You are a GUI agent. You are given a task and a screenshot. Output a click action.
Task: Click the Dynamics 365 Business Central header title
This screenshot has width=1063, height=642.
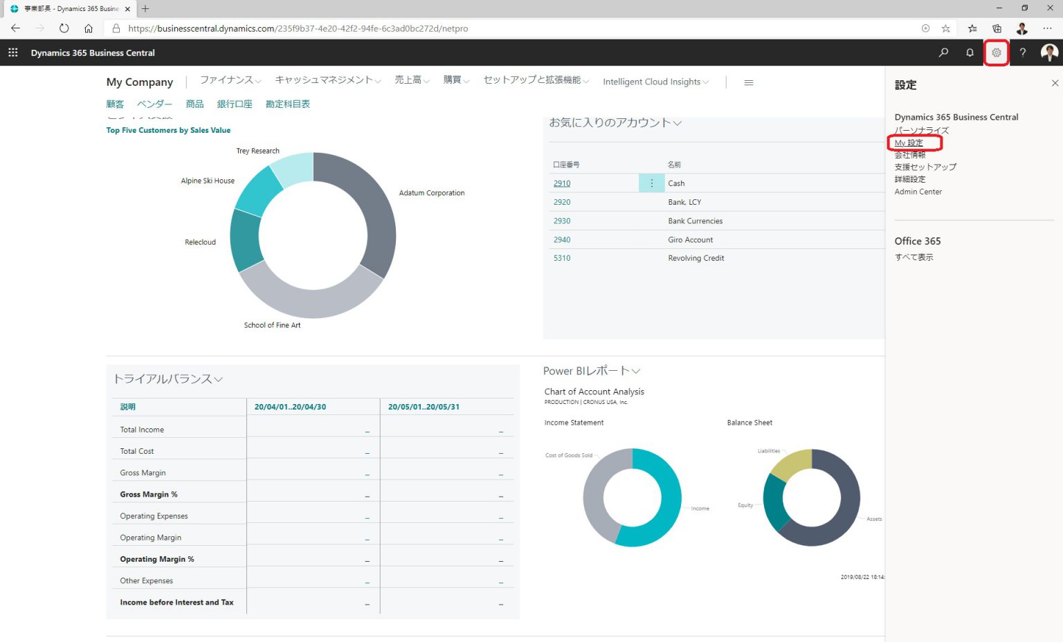point(93,53)
